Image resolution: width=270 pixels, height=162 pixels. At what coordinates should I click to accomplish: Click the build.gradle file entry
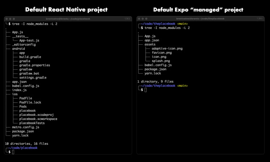coord(30,57)
